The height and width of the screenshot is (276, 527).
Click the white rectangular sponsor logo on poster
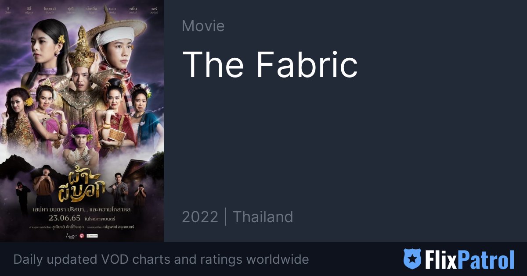92,236
